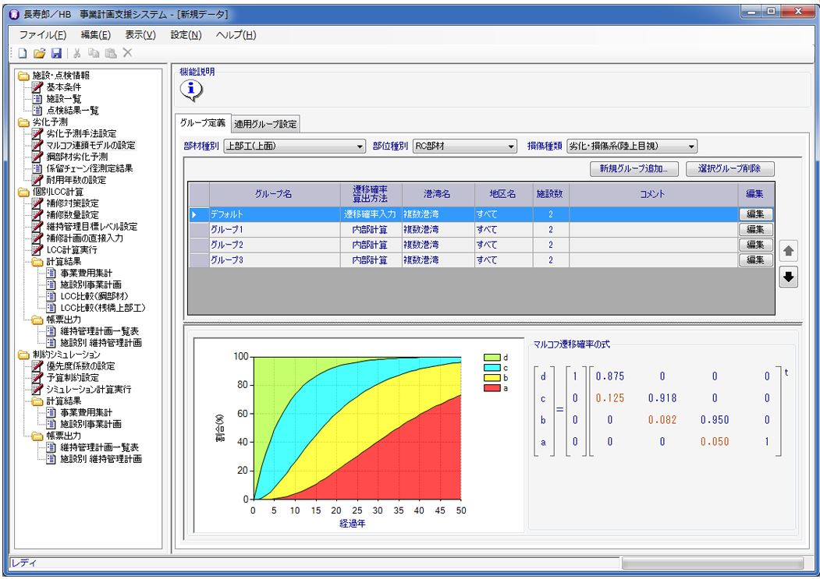Click the open folder toolbar icon

pyautogui.click(x=38, y=53)
